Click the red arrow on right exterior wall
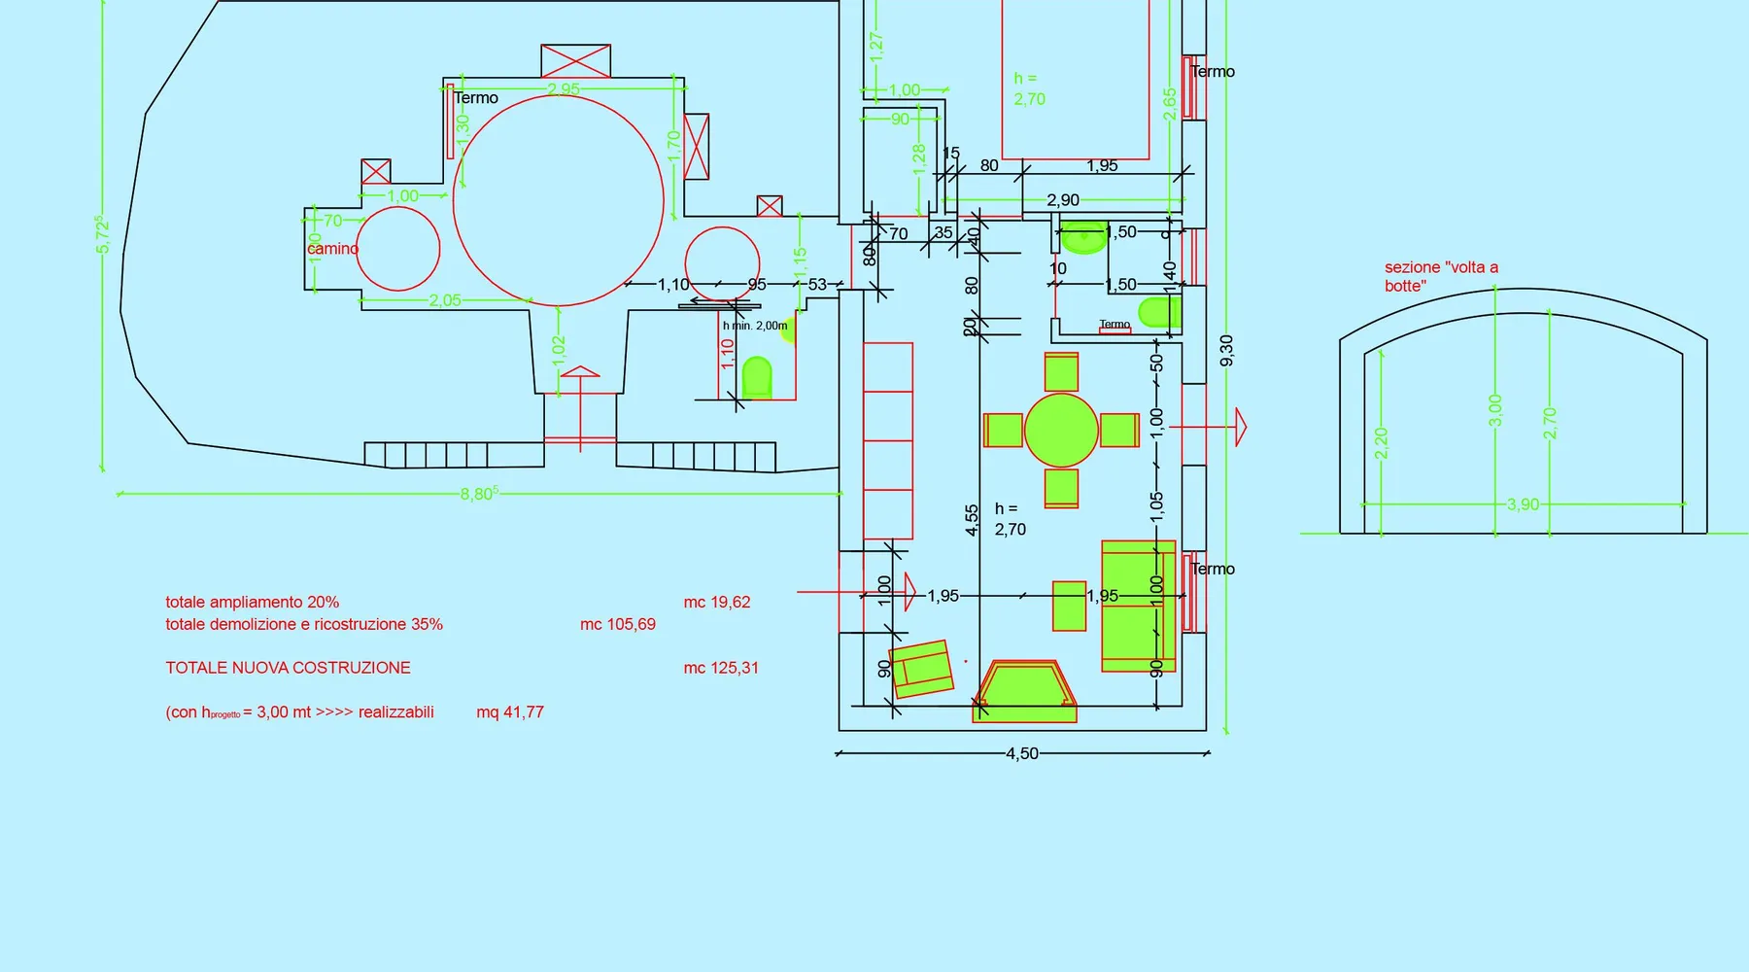Screen dimensions: 1749x972 1240,427
